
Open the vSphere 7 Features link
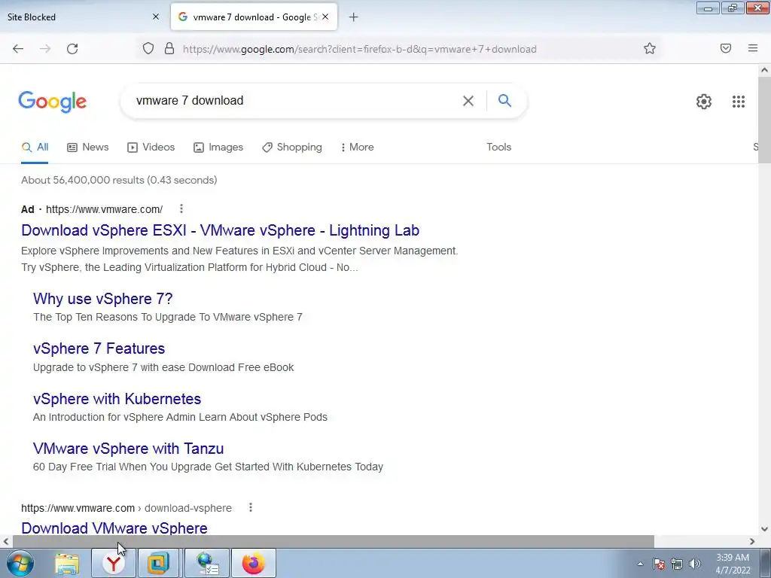pos(99,348)
